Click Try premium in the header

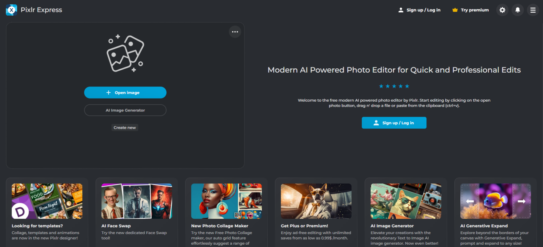coord(471,10)
